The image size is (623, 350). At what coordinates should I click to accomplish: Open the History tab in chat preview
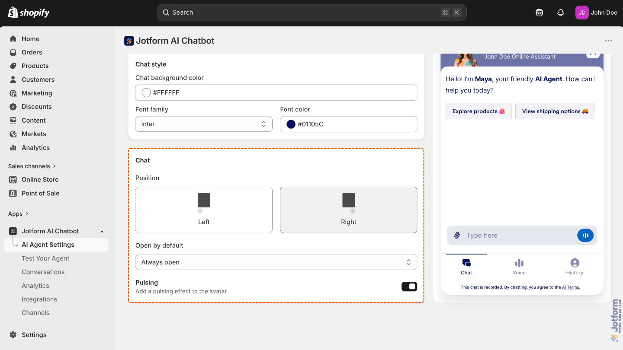(x=575, y=267)
